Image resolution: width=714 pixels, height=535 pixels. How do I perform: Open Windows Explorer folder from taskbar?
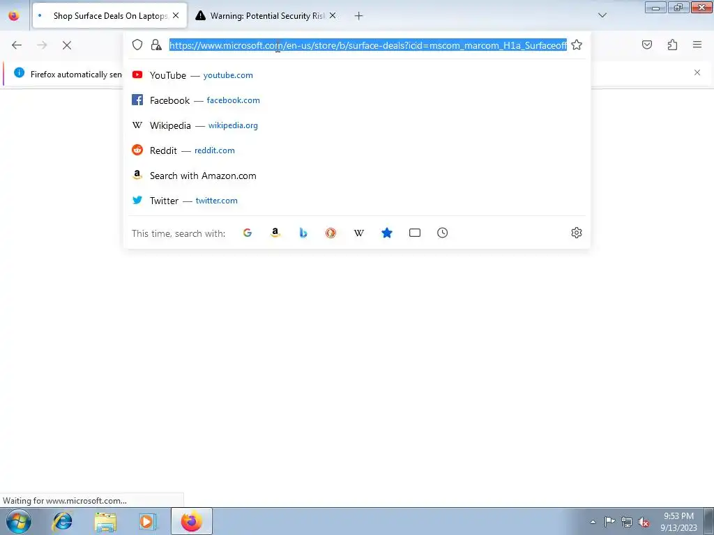[x=105, y=521]
